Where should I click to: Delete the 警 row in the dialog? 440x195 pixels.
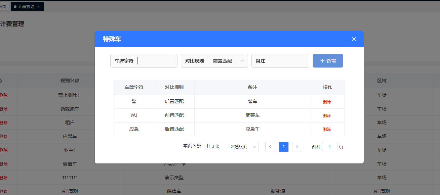pyautogui.click(x=327, y=102)
